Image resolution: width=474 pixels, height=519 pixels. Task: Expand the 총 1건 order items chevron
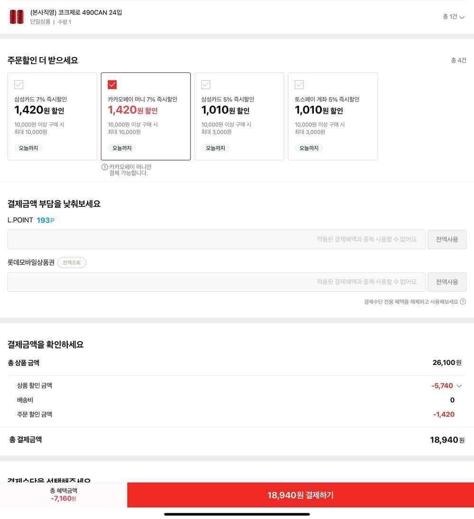click(462, 17)
